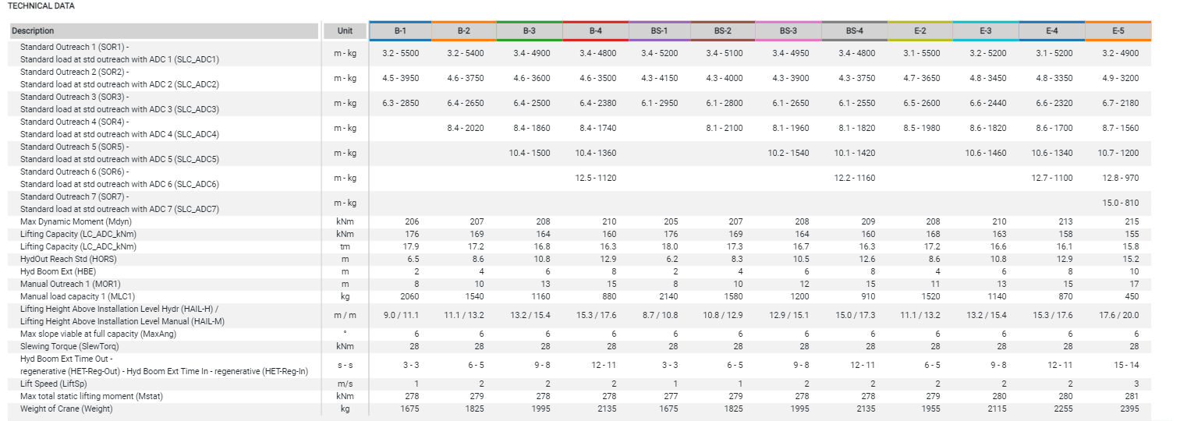1180x421 pixels.
Task: Click the BS-1 column header
Action: pyautogui.click(x=659, y=31)
